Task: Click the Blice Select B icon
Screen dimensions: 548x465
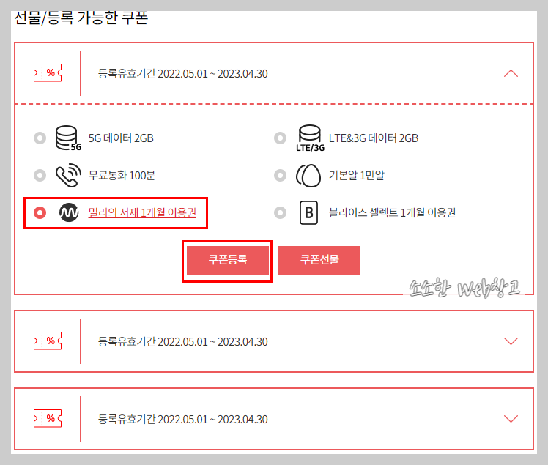Action: (309, 212)
